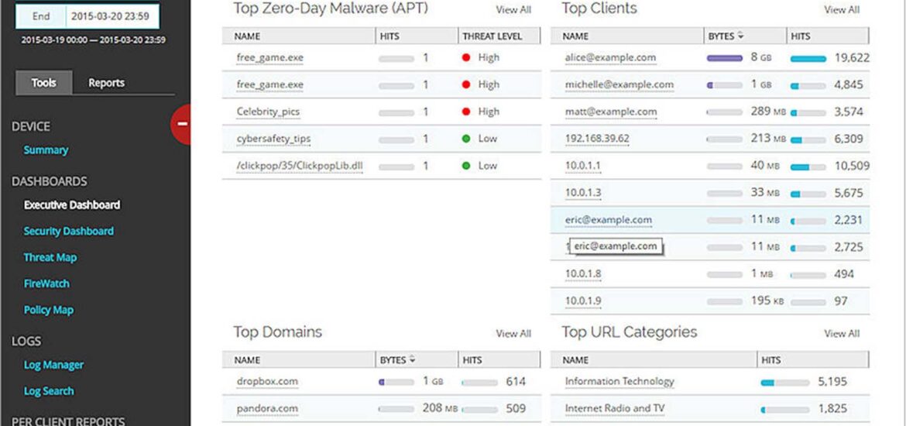Click alice@example.com bytes bar showing 8 GB
The image size is (906, 426).
coord(725,58)
